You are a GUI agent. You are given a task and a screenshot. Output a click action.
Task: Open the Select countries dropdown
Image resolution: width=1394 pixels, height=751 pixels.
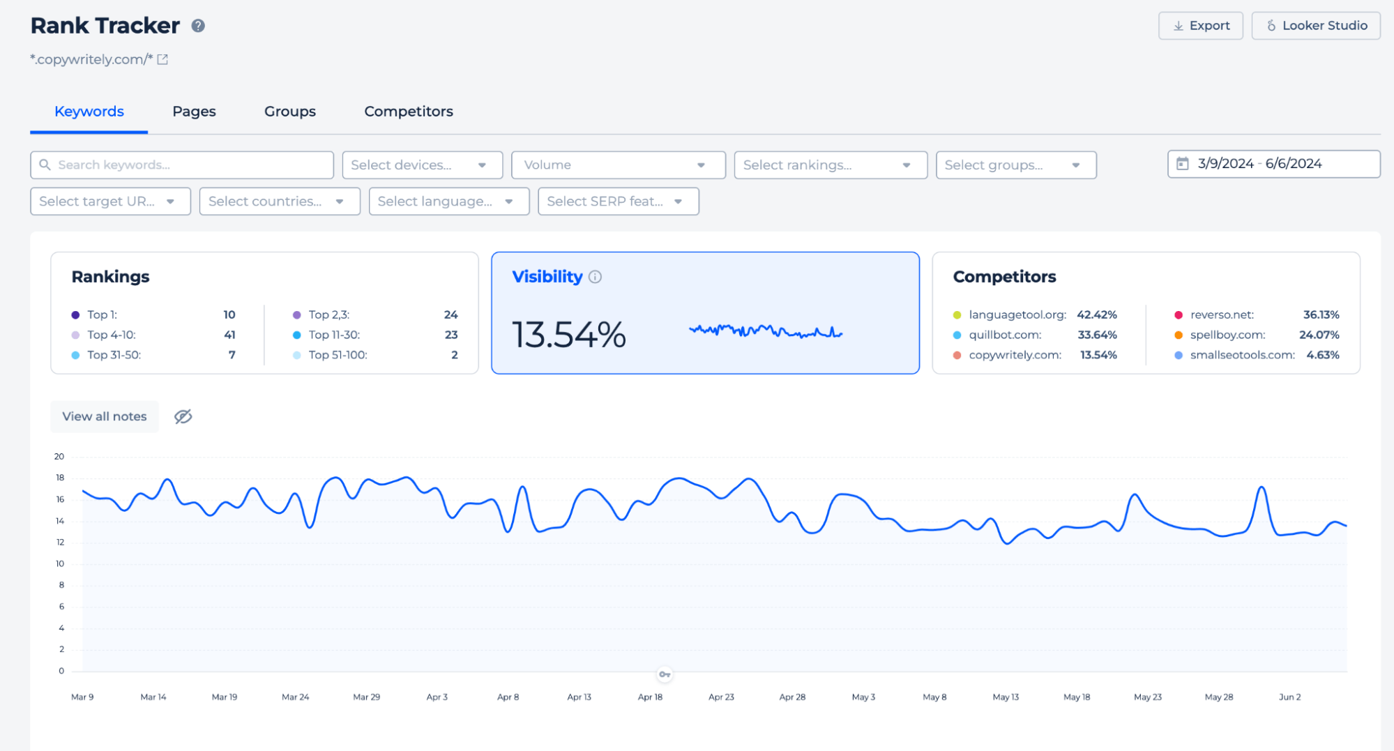[x=280, y=202]
